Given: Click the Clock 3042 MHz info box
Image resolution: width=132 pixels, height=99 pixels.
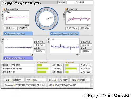Looking at the screenshot, I should click(58, 80).
